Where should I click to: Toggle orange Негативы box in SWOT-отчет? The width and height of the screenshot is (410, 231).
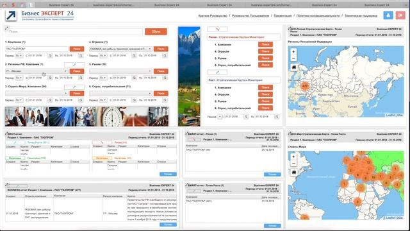pos(102,158)
